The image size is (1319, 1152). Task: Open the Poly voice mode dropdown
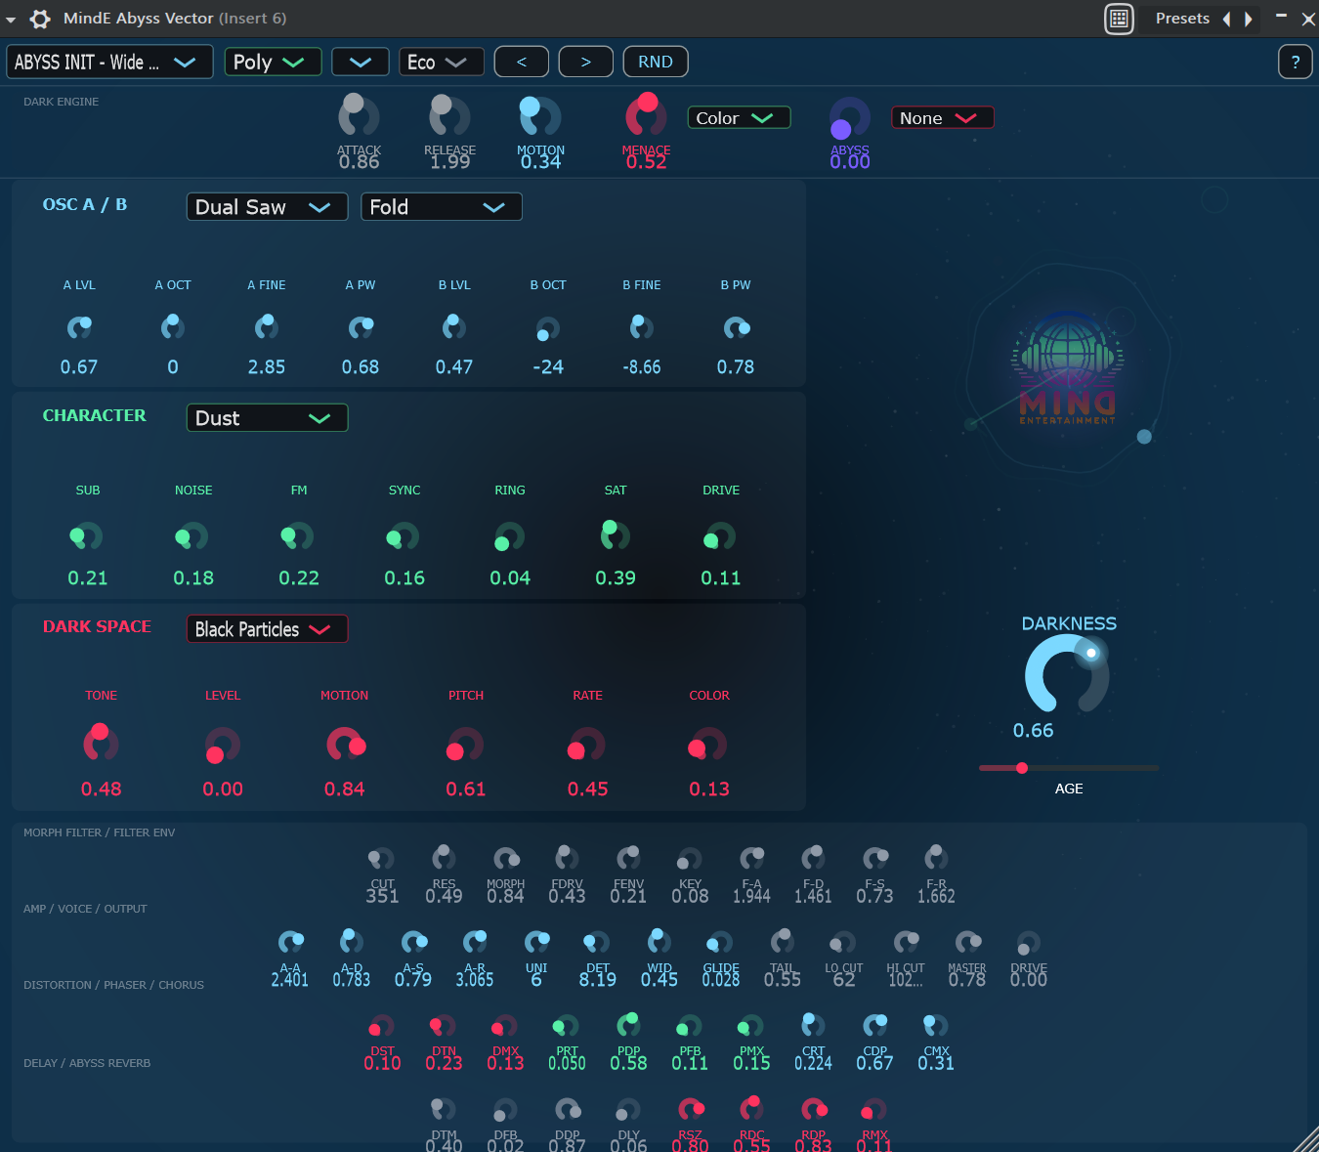(x=273, y=62)
